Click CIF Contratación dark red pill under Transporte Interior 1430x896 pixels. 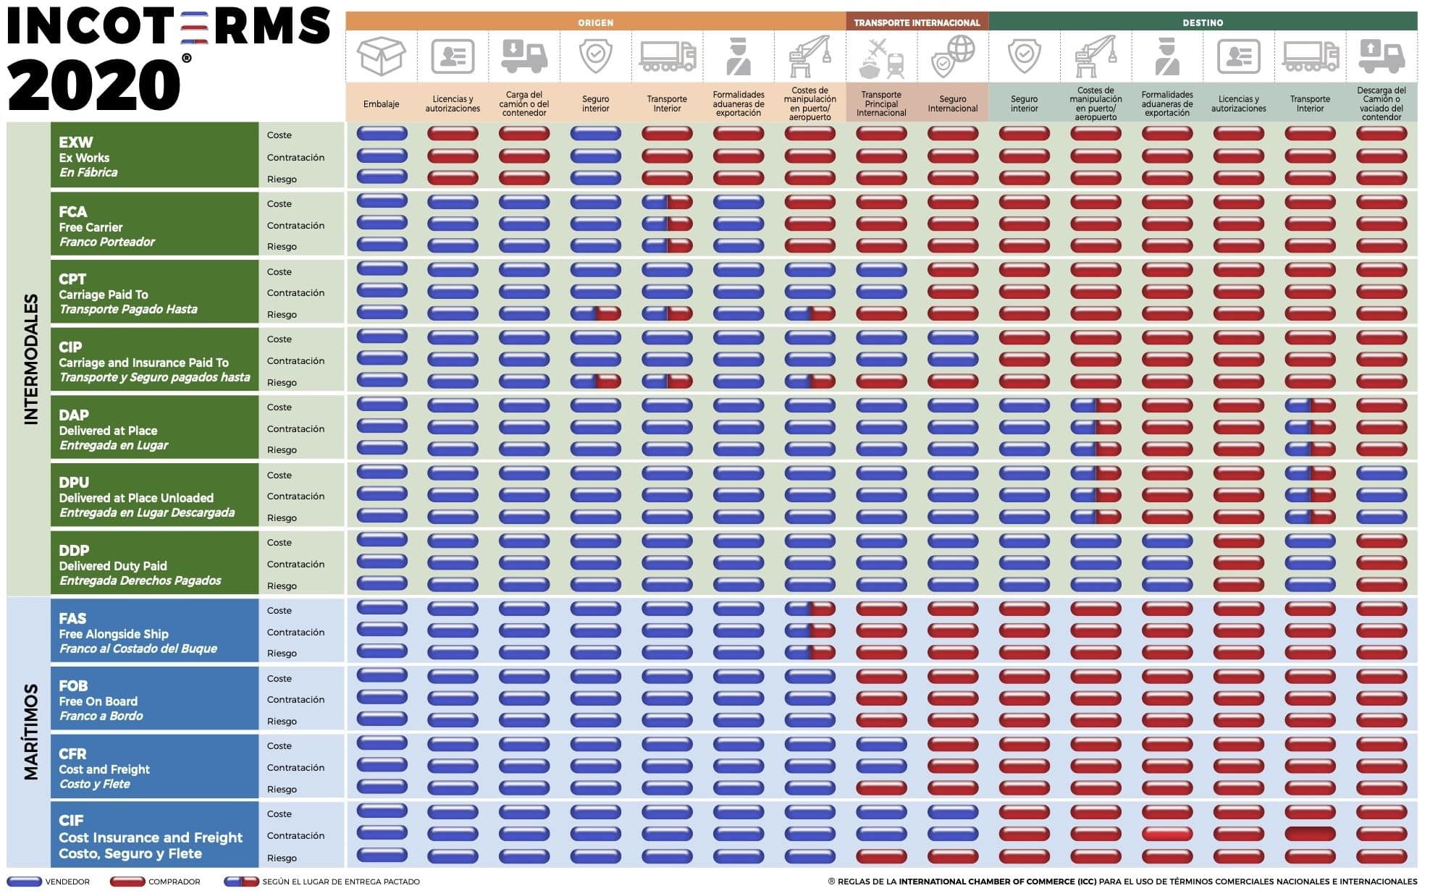pos(1310,834)
